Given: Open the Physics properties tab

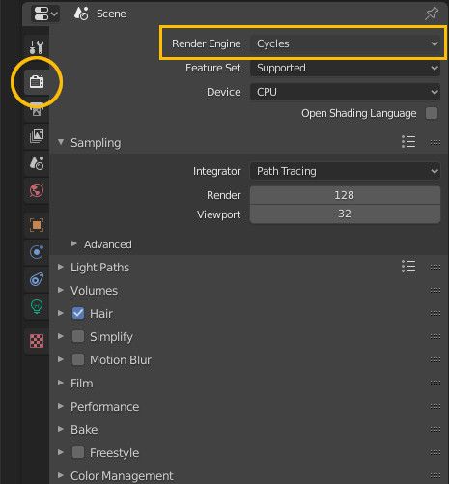Looking at the screenshot, I should tap(37, 252).
